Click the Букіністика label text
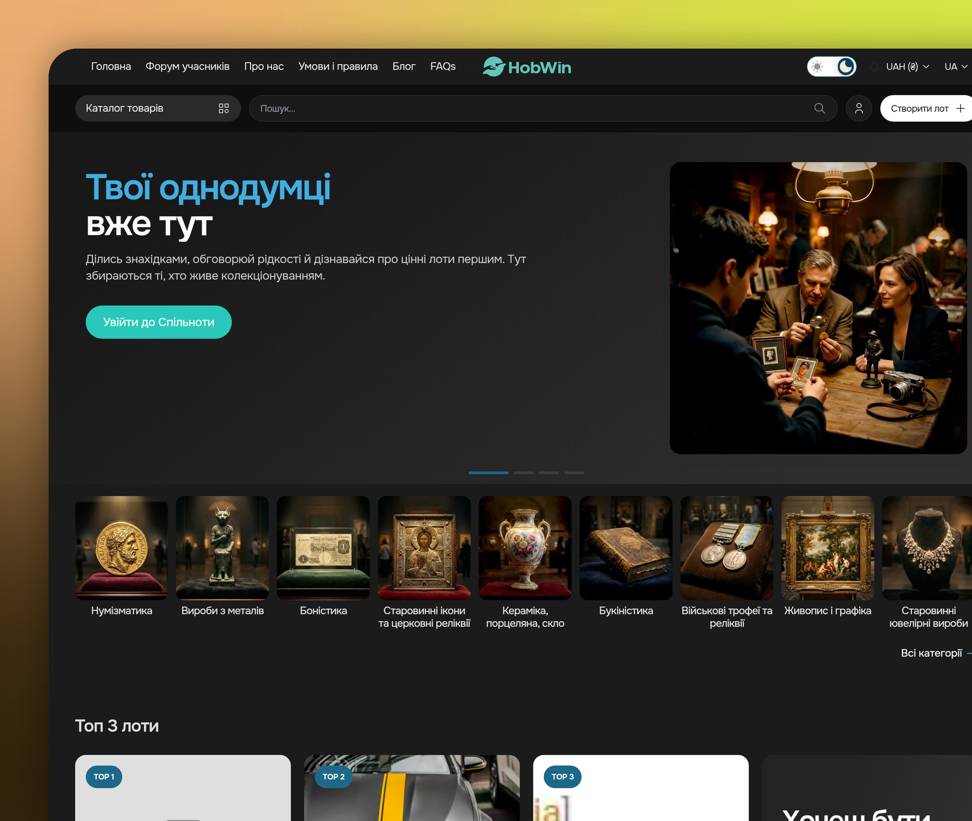This screenshot has height=821, width=972. click(626, 611)
